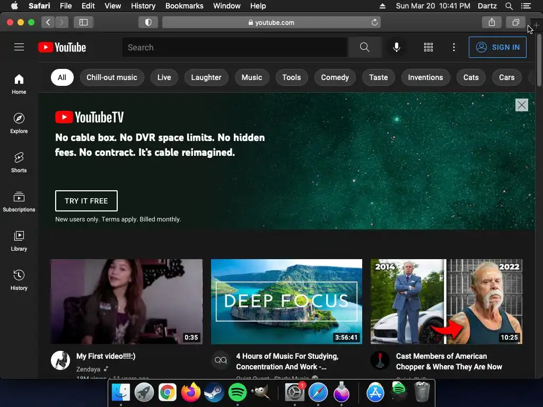Open the Window menu

pyautogui.click(x=226, y=6)
